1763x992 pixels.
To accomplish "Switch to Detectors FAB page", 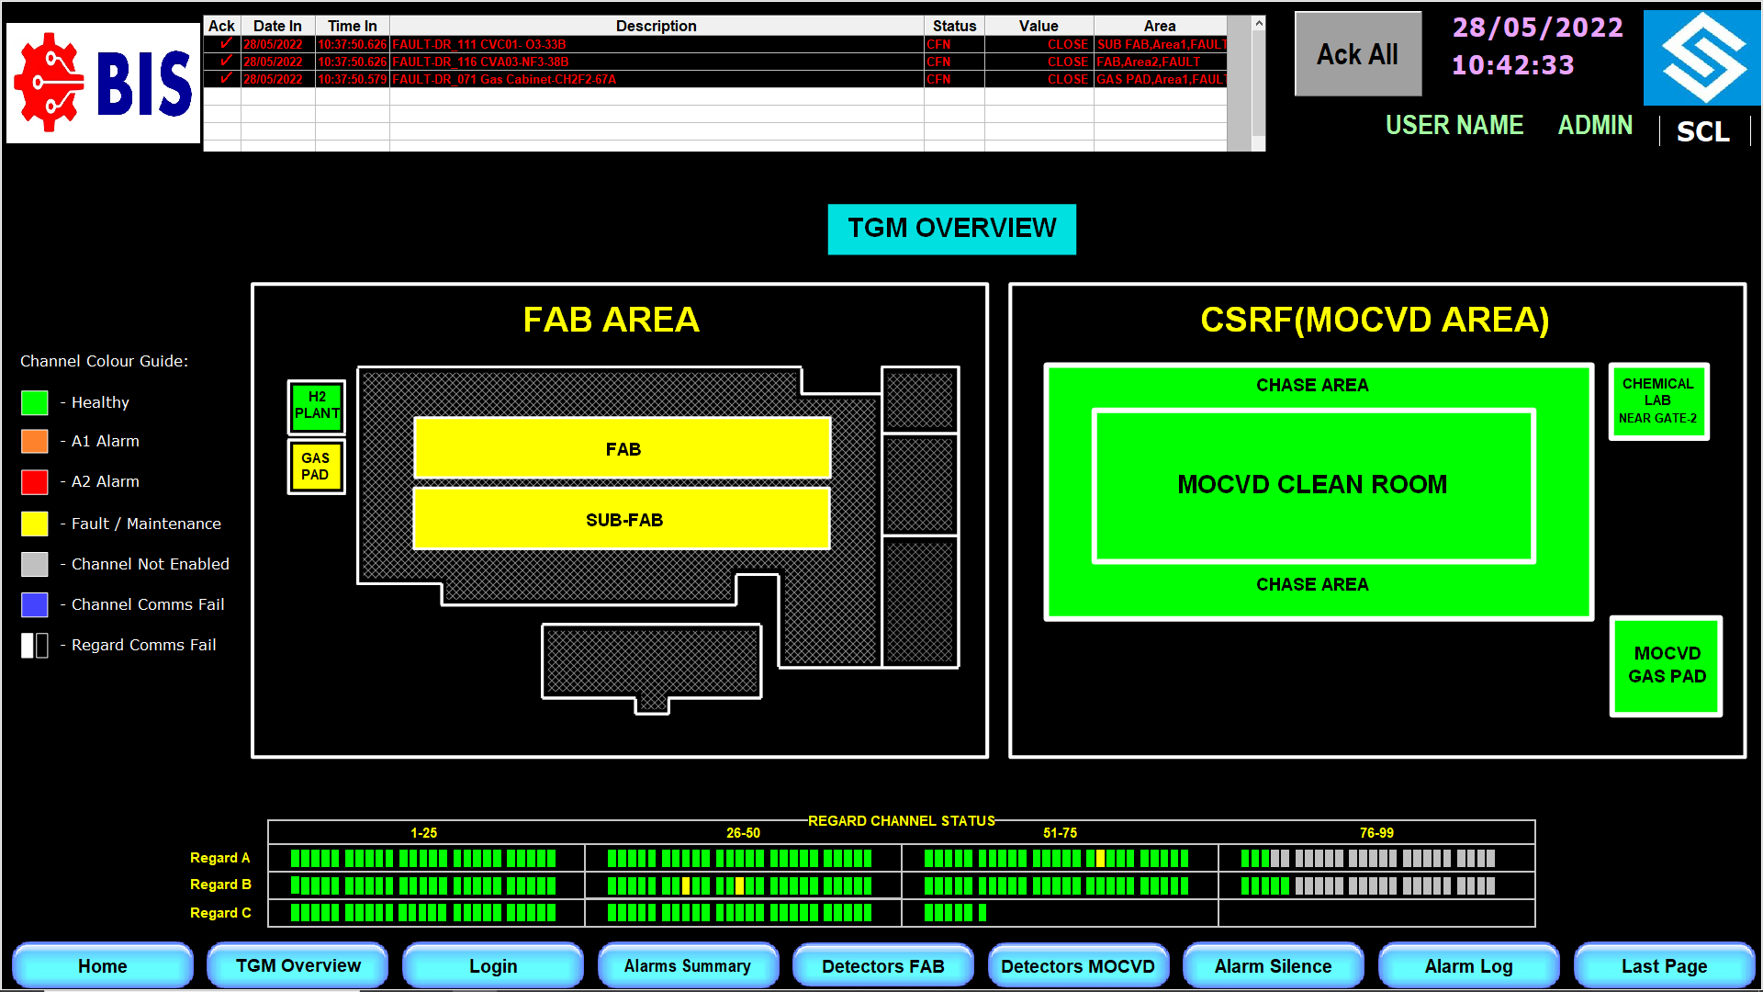I will click(882, 966).
